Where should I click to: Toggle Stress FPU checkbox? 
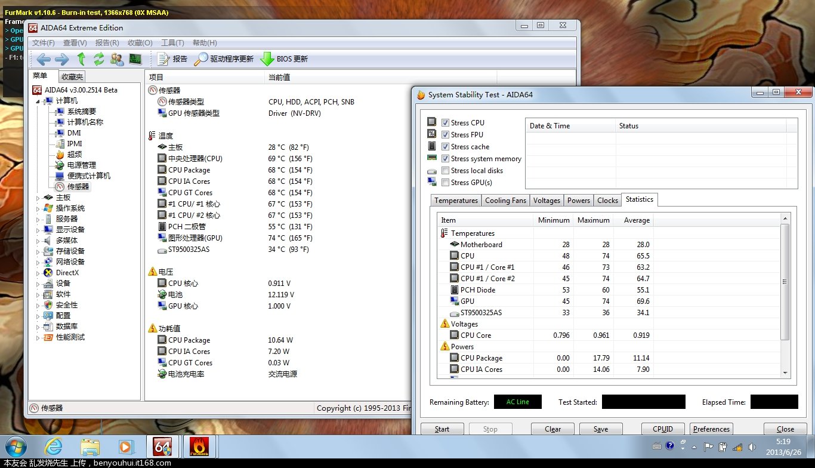coord(445,135)
